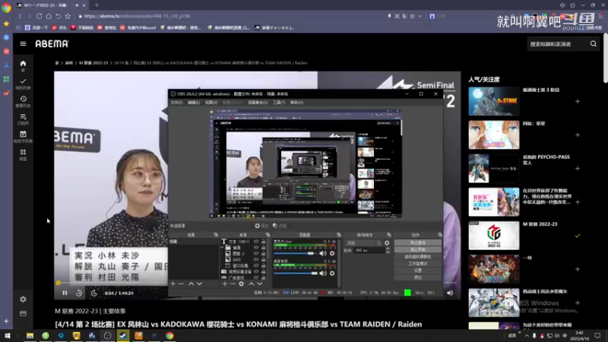Image resolution: width=608 pixels, height=342 pixels.
Task: Click 停止录制 stop recording button
Action: tap(417, 250)
